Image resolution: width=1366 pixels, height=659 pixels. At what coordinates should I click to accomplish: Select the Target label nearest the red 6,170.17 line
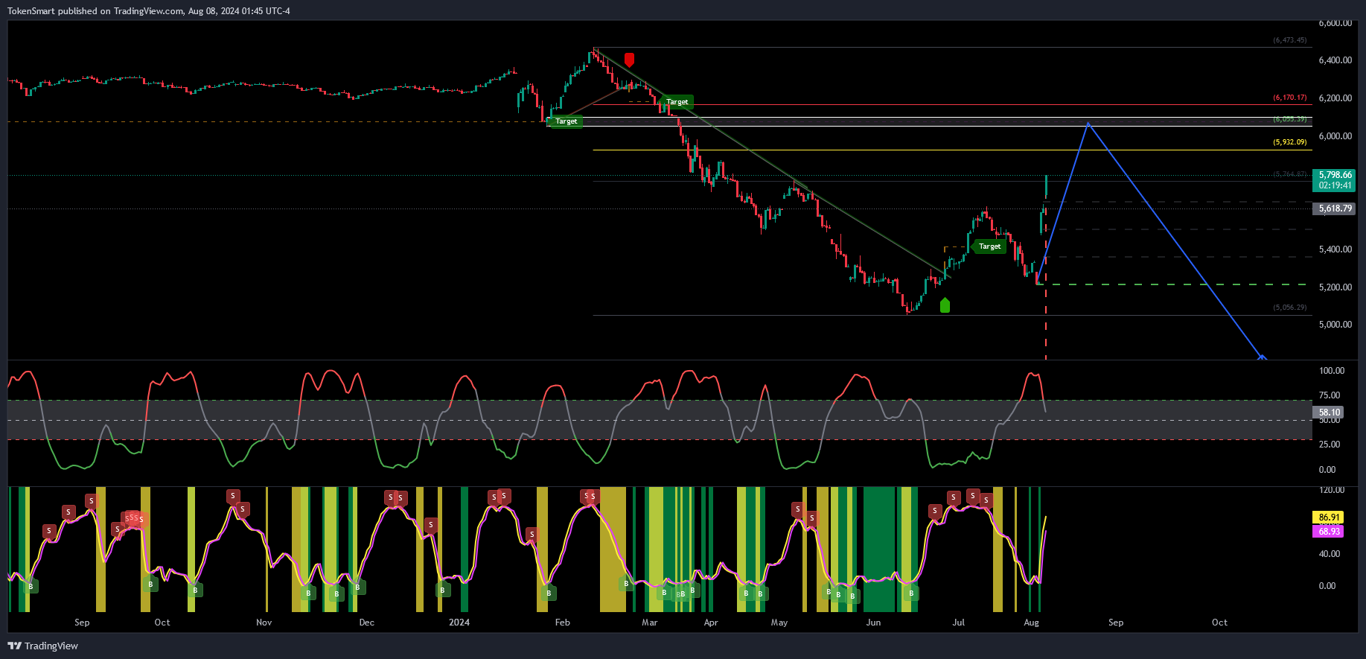point(677,102)
